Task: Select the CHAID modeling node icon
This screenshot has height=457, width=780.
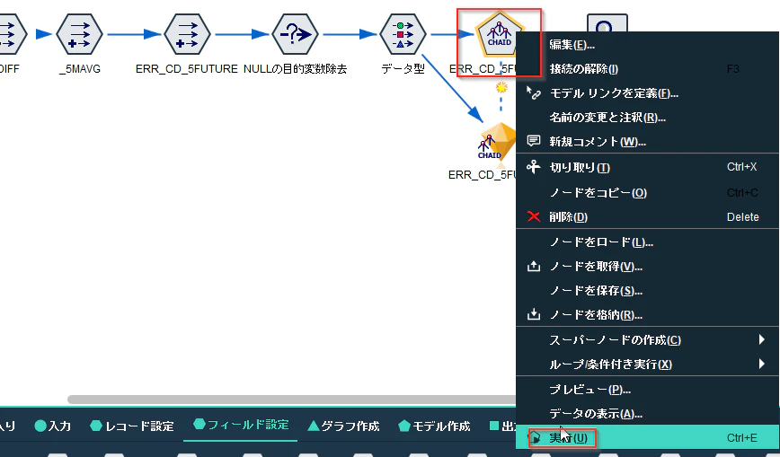Action: [x=500, y=35]
